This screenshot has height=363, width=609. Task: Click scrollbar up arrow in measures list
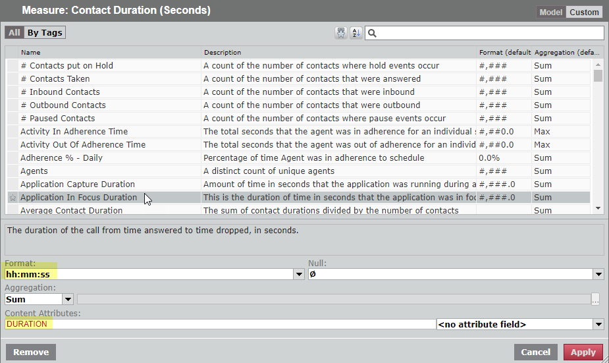coord(598,65)
